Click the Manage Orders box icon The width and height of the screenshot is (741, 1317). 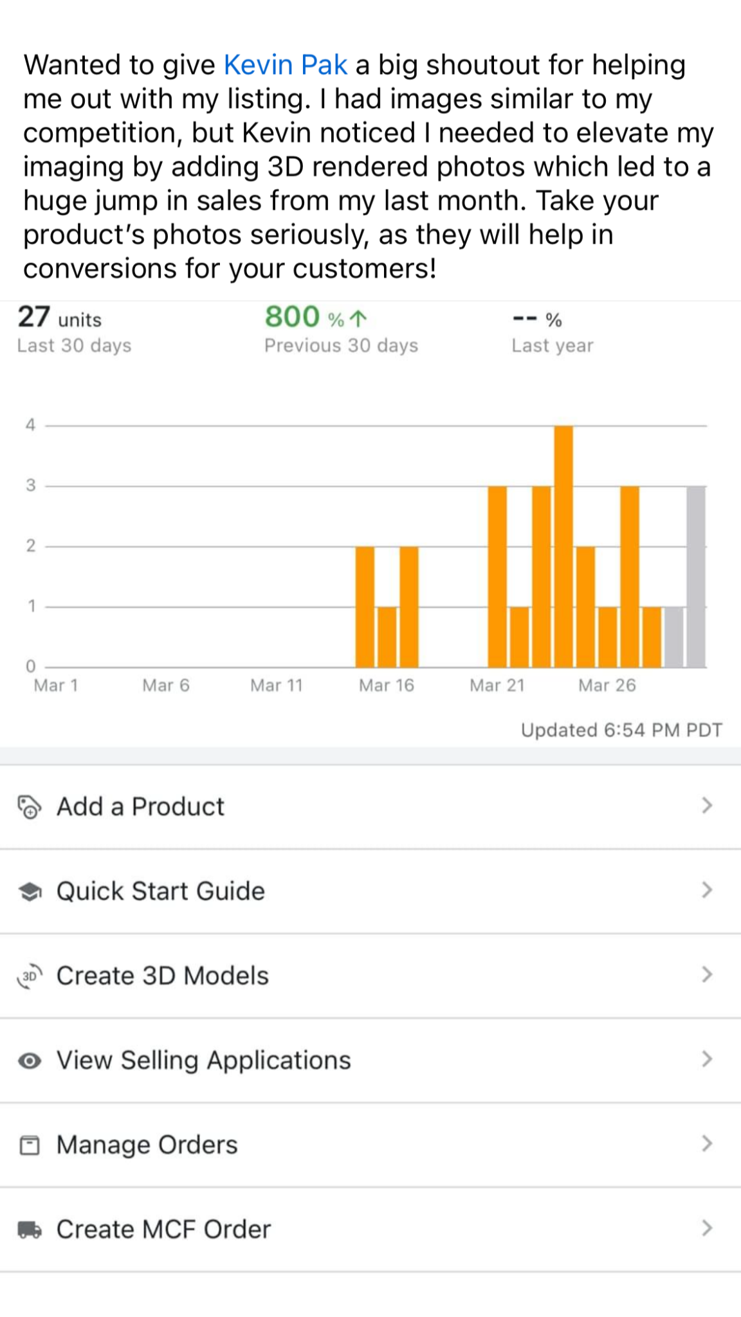click(x=29, y=1145)
